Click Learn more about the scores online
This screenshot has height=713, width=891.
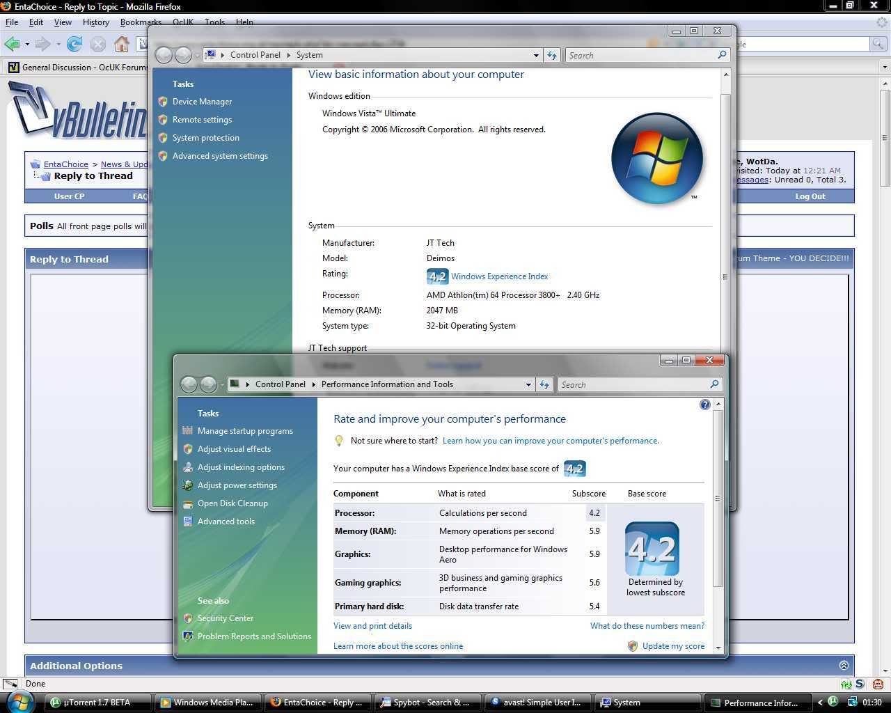(398, 646)
